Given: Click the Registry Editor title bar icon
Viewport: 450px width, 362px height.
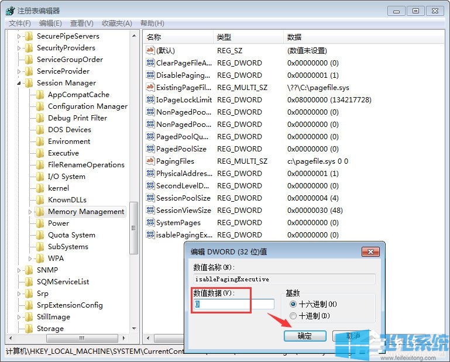Looking at the screenshot, I should [x=9, y=11].
